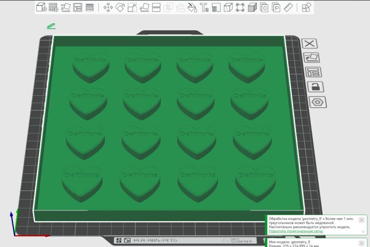370x247 pixels.
Task: Click the page icon labeled P
Action: tap(276, 7)
